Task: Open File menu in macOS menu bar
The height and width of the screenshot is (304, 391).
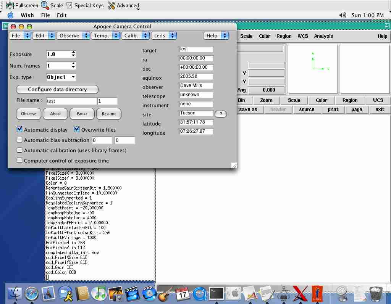Action: click(45, 16)
